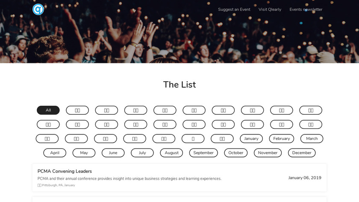Select the All filter pill
This screenshot has height=202, width=359.
coord(48,110)
